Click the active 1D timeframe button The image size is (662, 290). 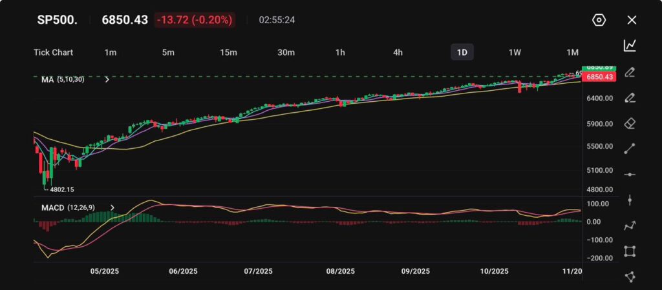click(x=462, y=52)
